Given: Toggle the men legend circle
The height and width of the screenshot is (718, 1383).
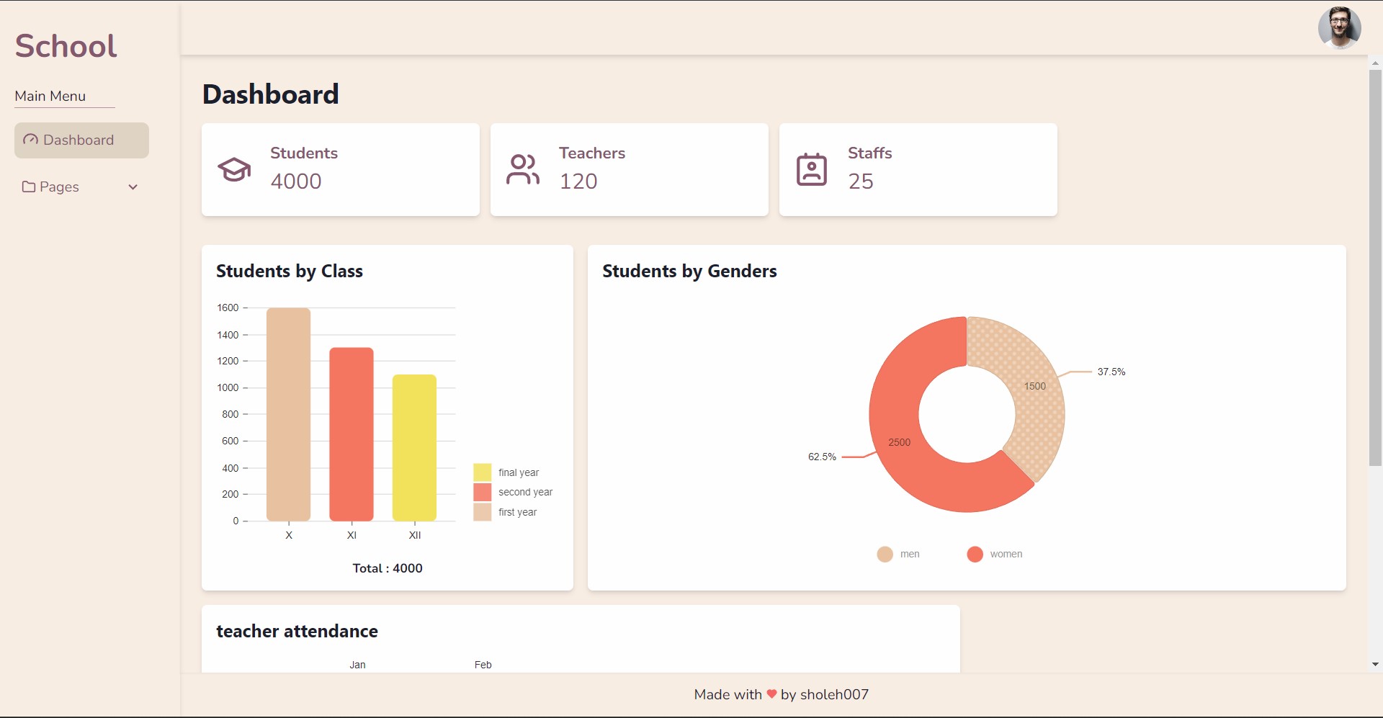Looking at the screenshot, I should point(885,554).
